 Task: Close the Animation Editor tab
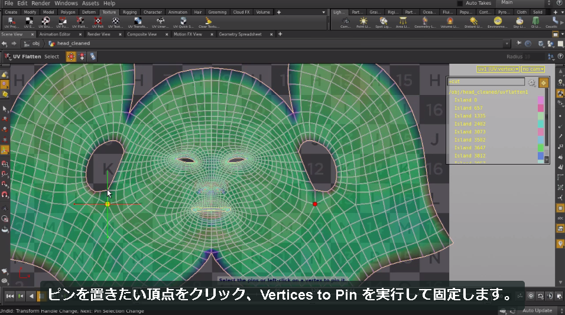click(x=80, y=35)
